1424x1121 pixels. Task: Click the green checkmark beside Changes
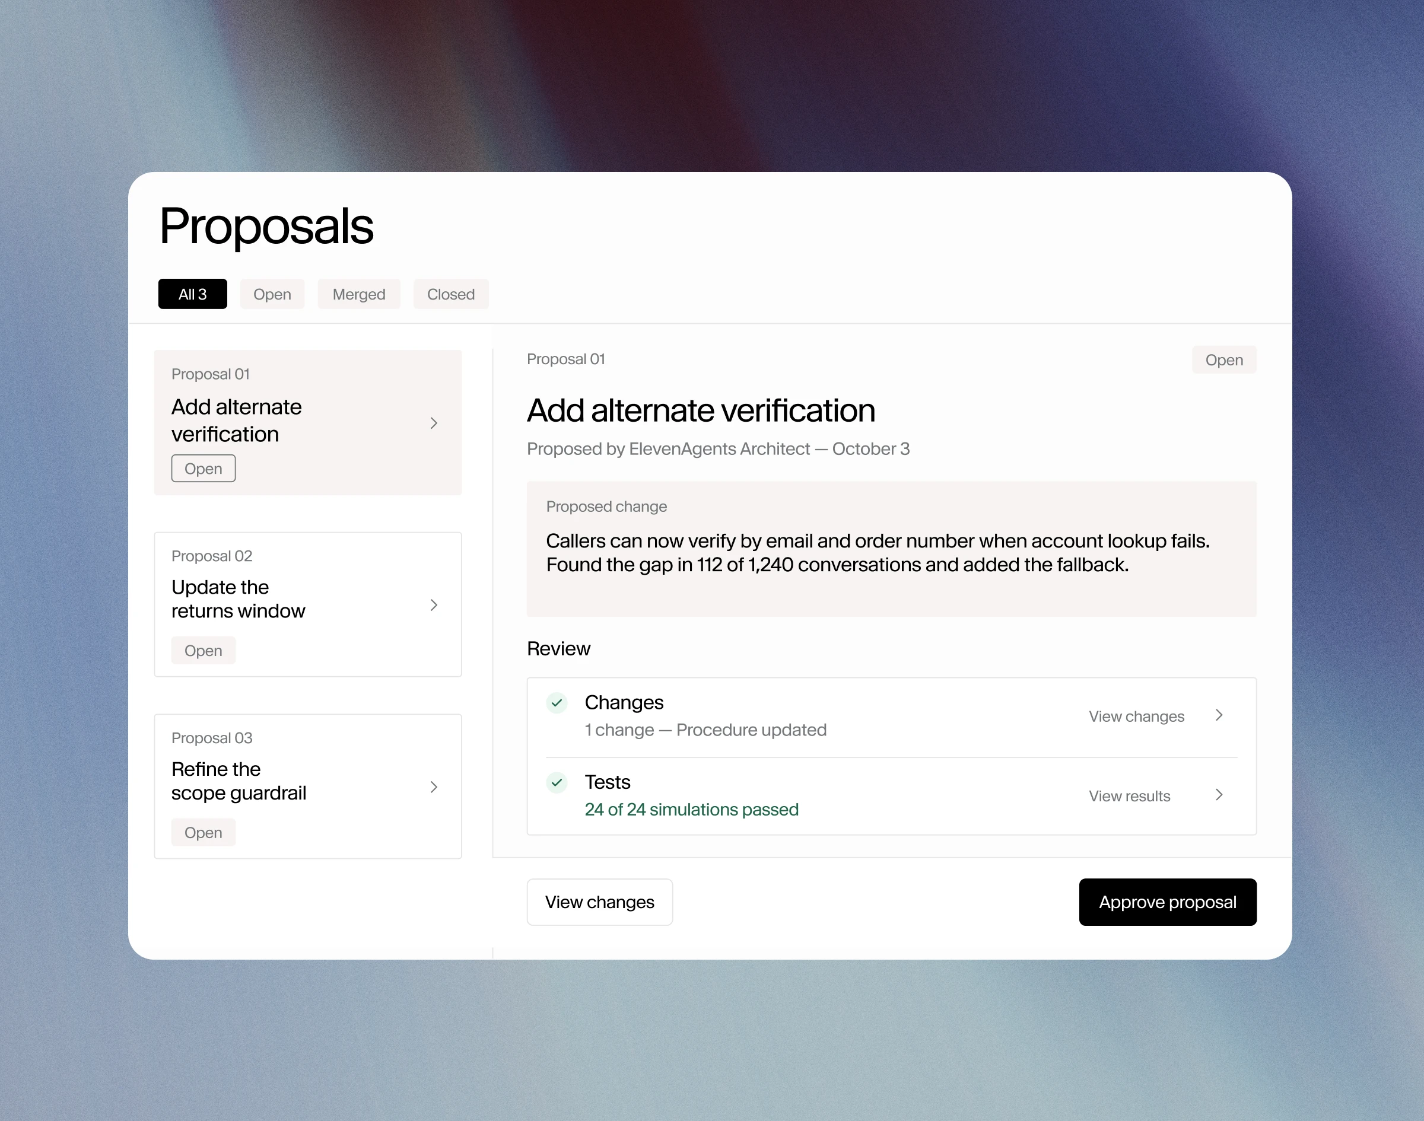(557, 703)
